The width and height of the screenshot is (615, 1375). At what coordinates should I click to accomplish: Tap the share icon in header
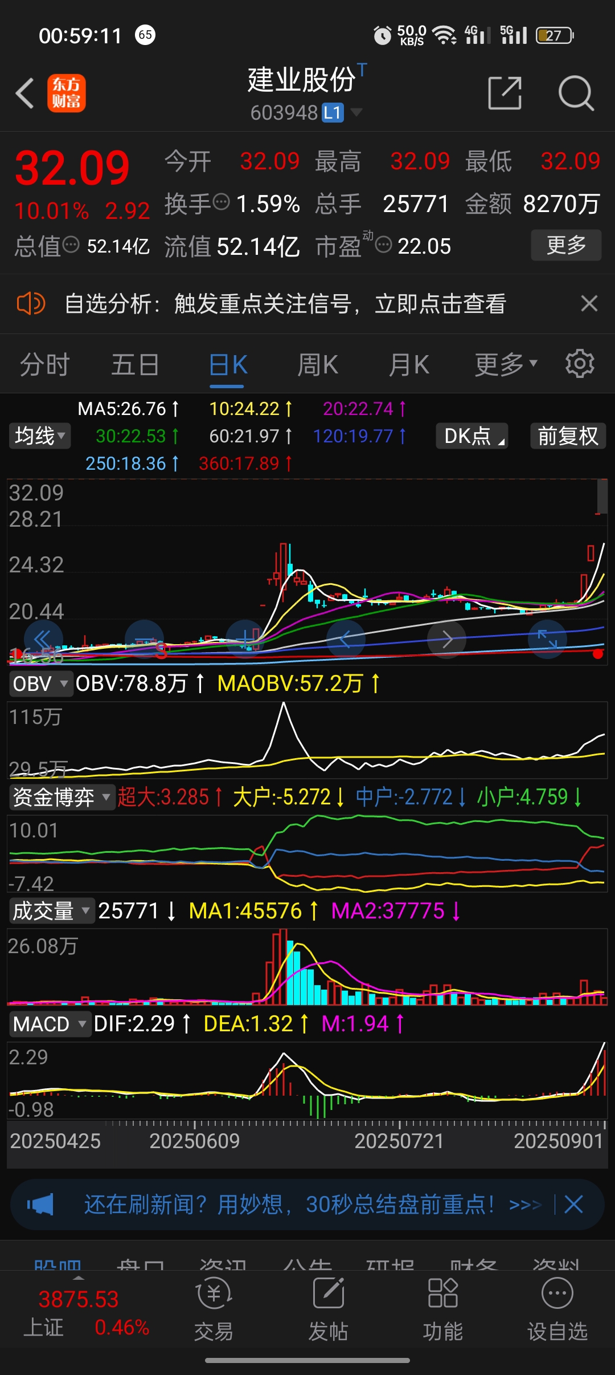pos(505,93)
